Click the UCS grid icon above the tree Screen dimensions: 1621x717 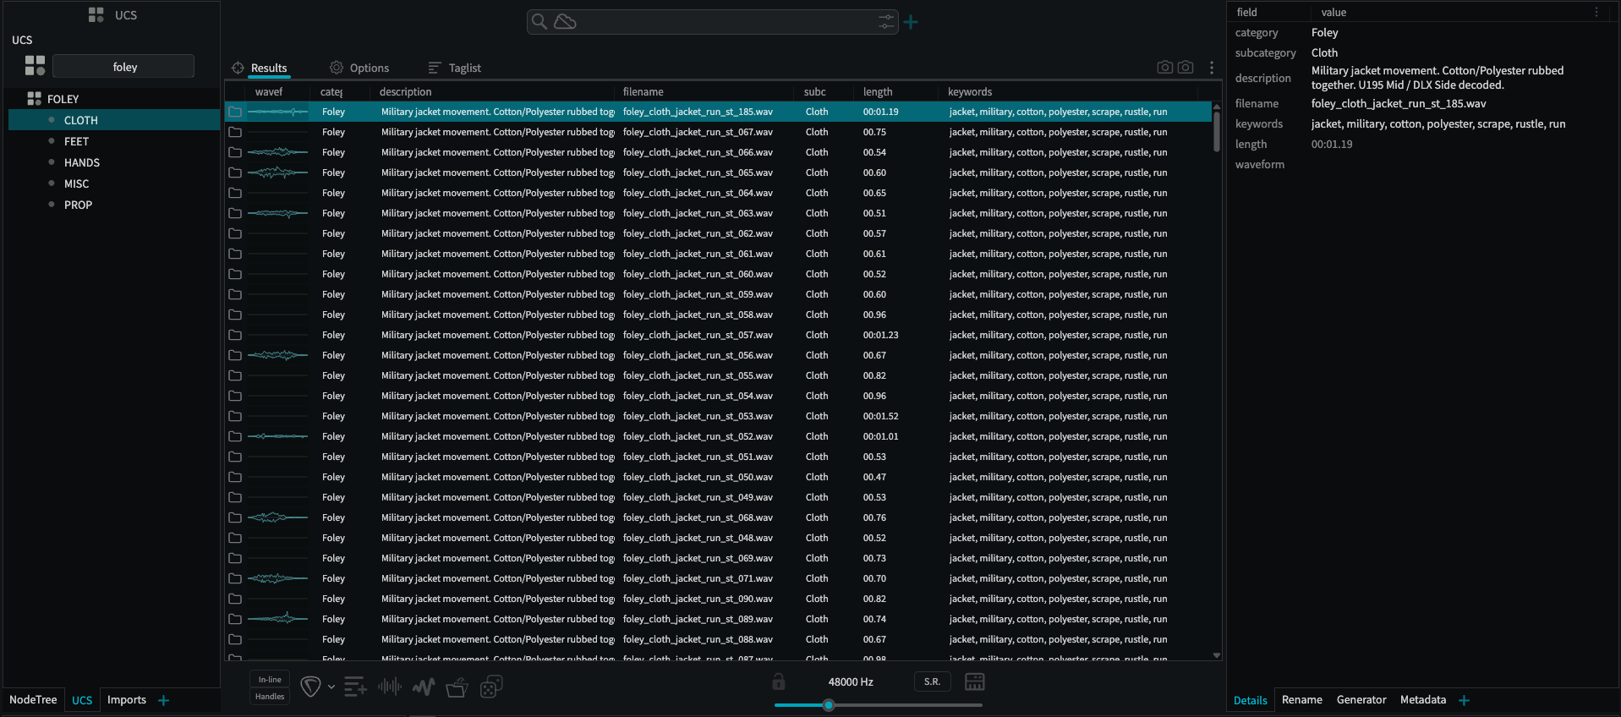click(x=96, y=14)
